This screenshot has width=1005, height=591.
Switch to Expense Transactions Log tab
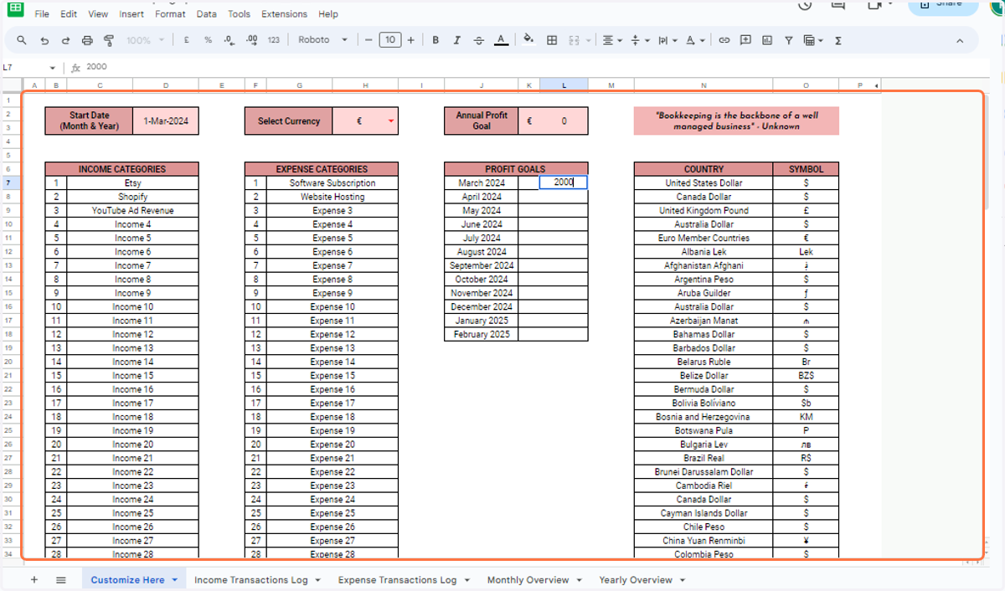point(398,579)
